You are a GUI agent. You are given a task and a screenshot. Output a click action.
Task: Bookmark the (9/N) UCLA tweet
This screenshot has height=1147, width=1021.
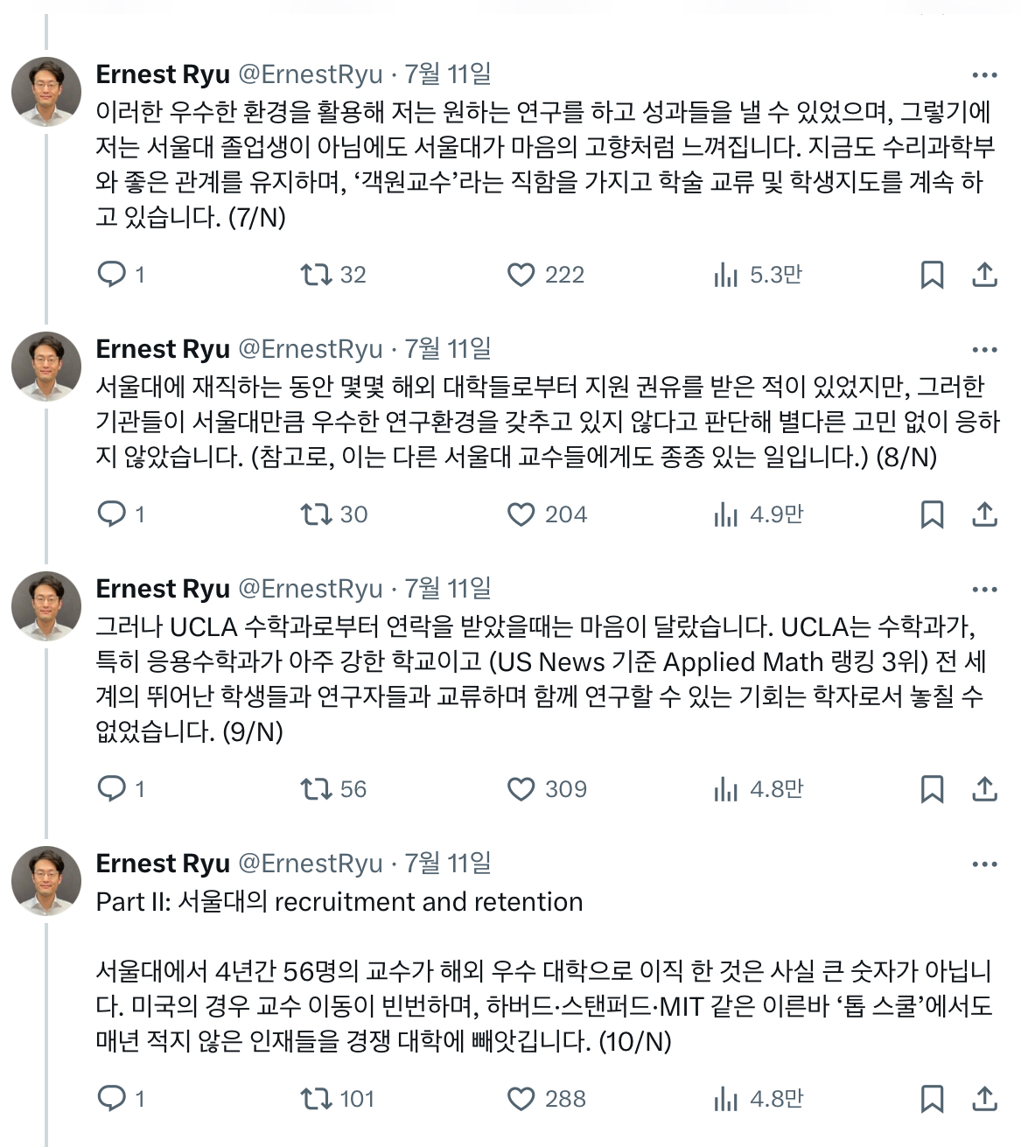coord(932,789)
